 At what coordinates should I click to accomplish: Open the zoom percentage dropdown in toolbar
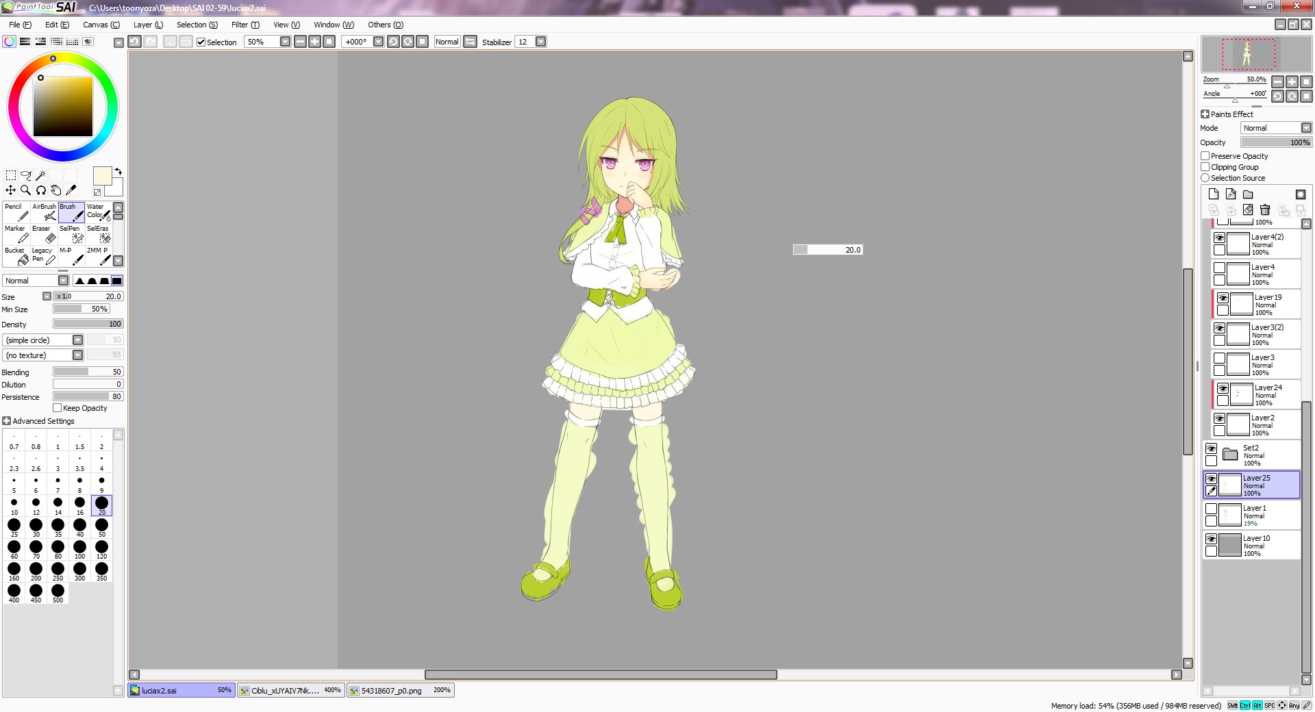tap(286, 42)
